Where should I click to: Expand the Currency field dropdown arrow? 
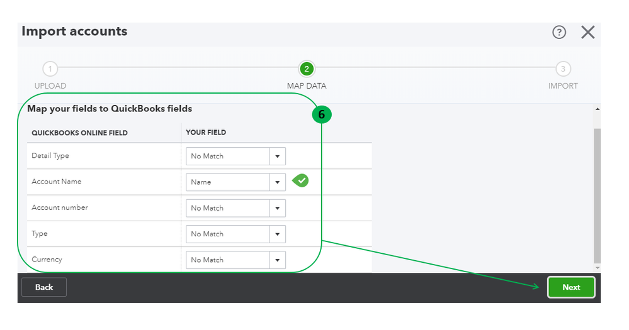pyautogui.click(x=277, y=260)
